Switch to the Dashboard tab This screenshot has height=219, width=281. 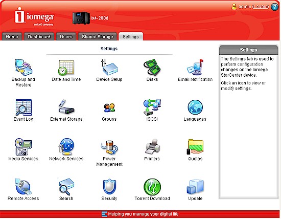(x=39, y=37)
